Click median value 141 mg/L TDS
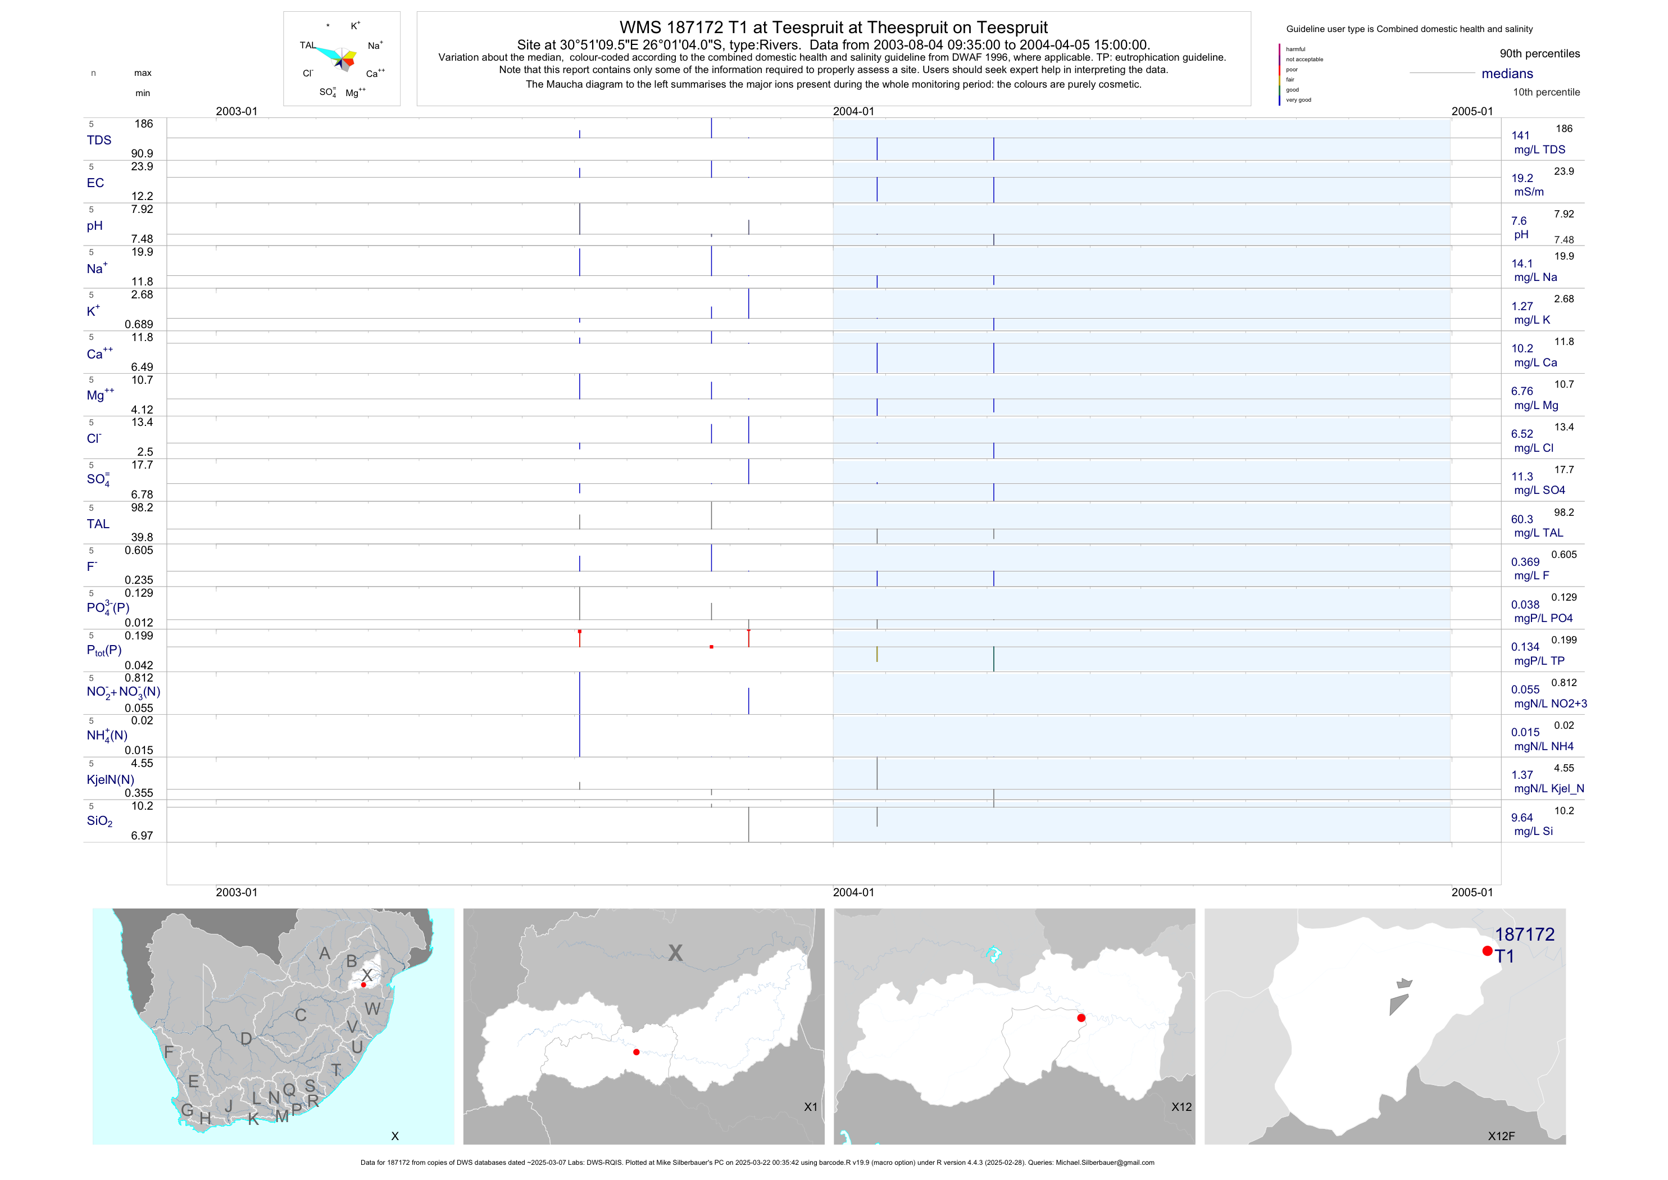 click(x=1520, y=136)
